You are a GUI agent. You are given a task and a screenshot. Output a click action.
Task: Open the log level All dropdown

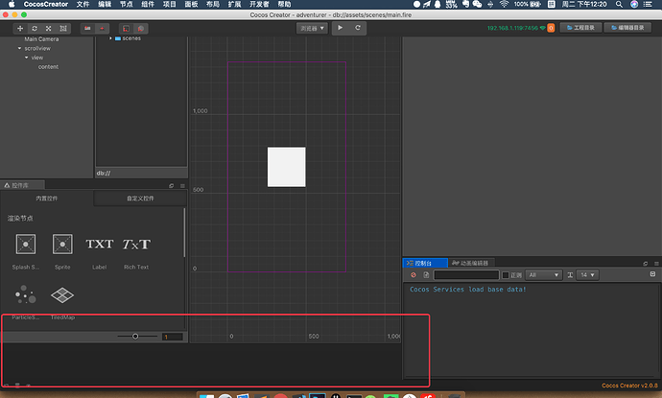(543, 275)
